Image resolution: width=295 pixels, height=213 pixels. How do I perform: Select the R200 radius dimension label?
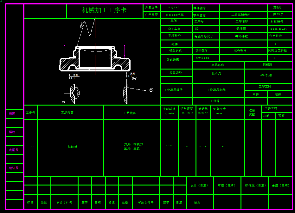click(x=82, y=25)
